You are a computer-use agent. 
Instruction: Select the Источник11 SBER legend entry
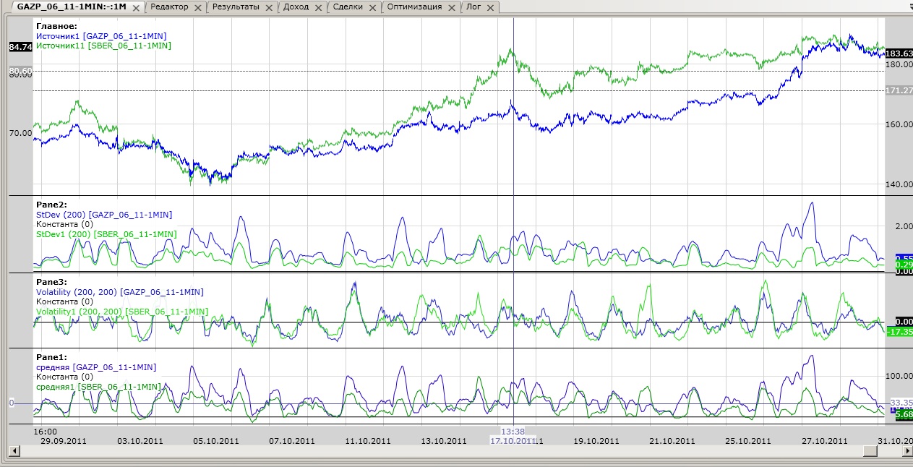click(x=103, y=45)
